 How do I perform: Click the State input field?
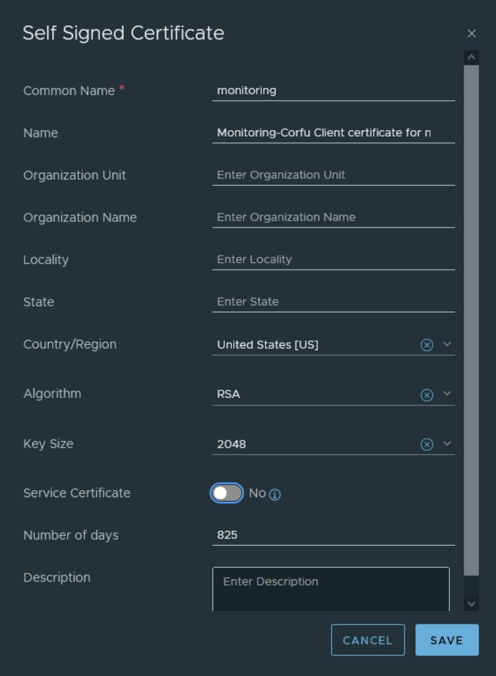tap(333, 302)
